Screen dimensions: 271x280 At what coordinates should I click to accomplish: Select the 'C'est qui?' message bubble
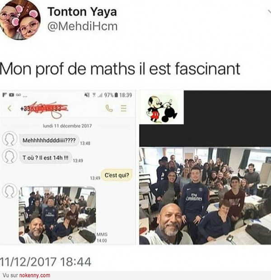(117, 175)
